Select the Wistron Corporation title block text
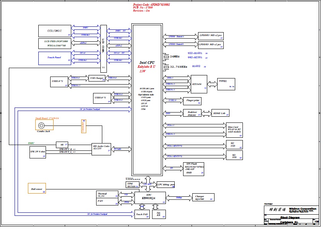 [x=303, y=209]
